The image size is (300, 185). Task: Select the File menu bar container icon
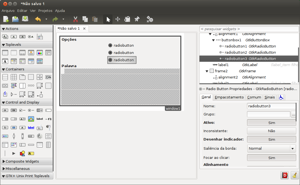coord(48,77)
